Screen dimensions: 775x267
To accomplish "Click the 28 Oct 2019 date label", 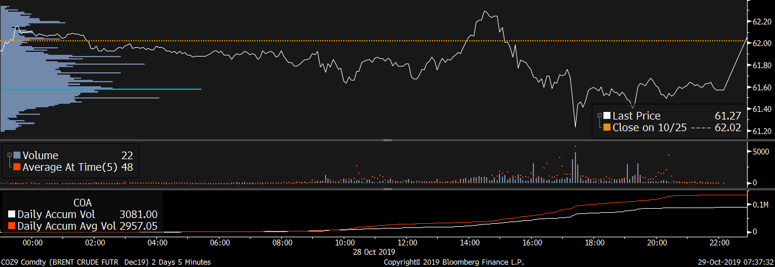I will tap(373, 252).
